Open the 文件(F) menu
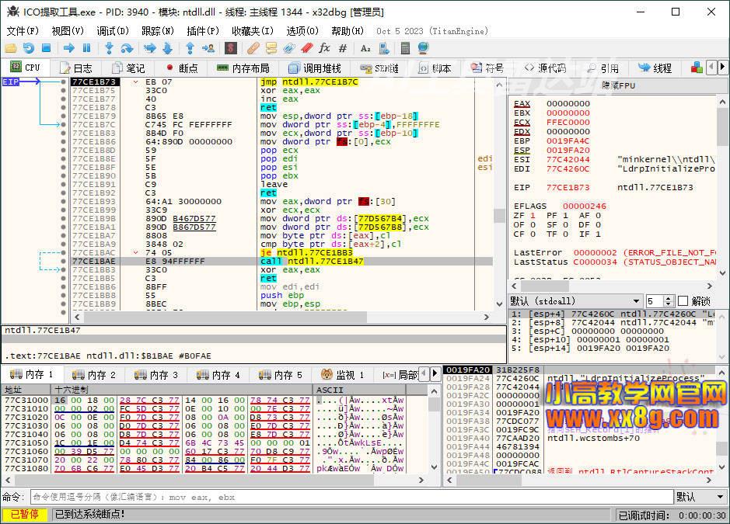This screenshot has width=730, height=524. (x=23, y=31)
